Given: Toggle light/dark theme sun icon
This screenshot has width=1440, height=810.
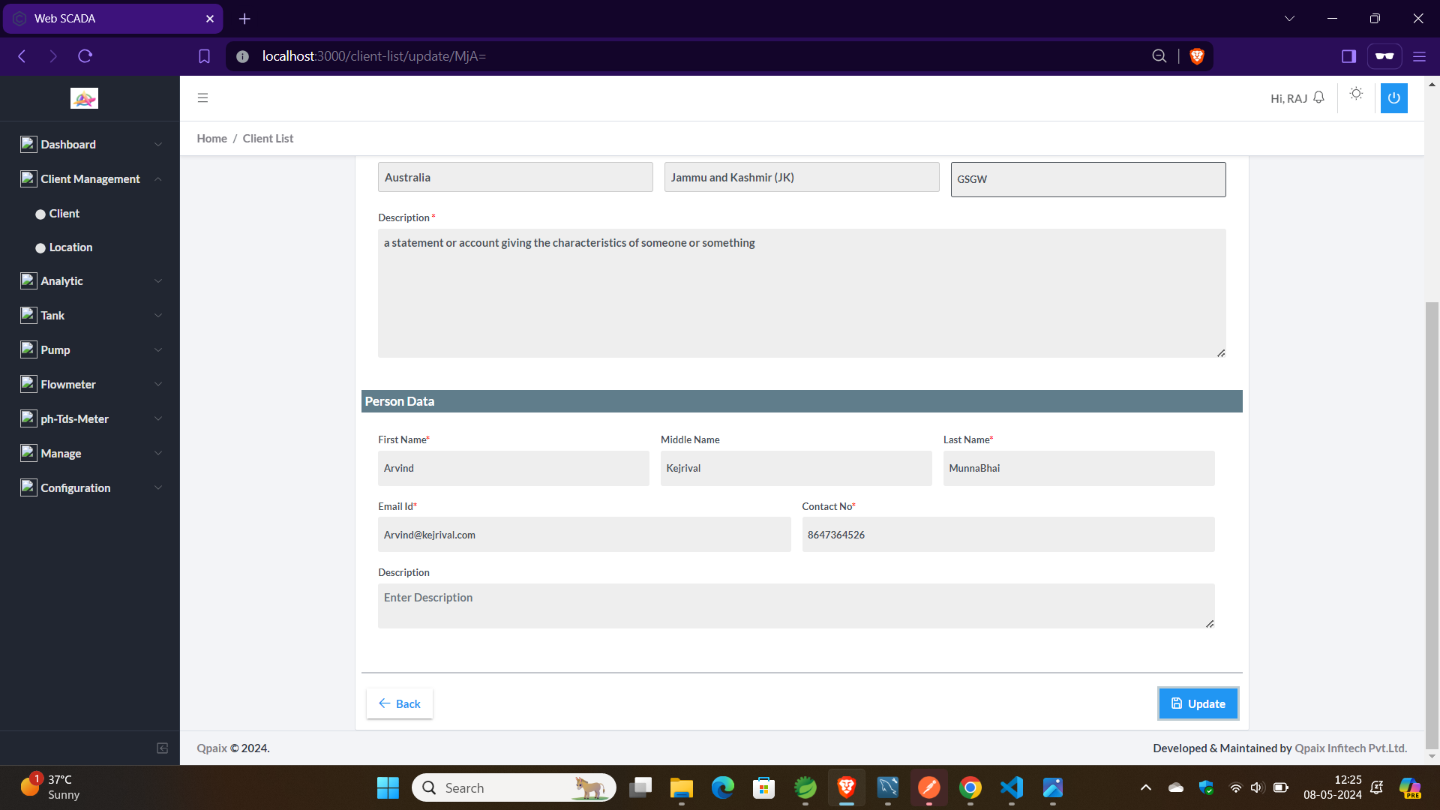Looking at the screenshot, I should click(x=1356, y=94).
